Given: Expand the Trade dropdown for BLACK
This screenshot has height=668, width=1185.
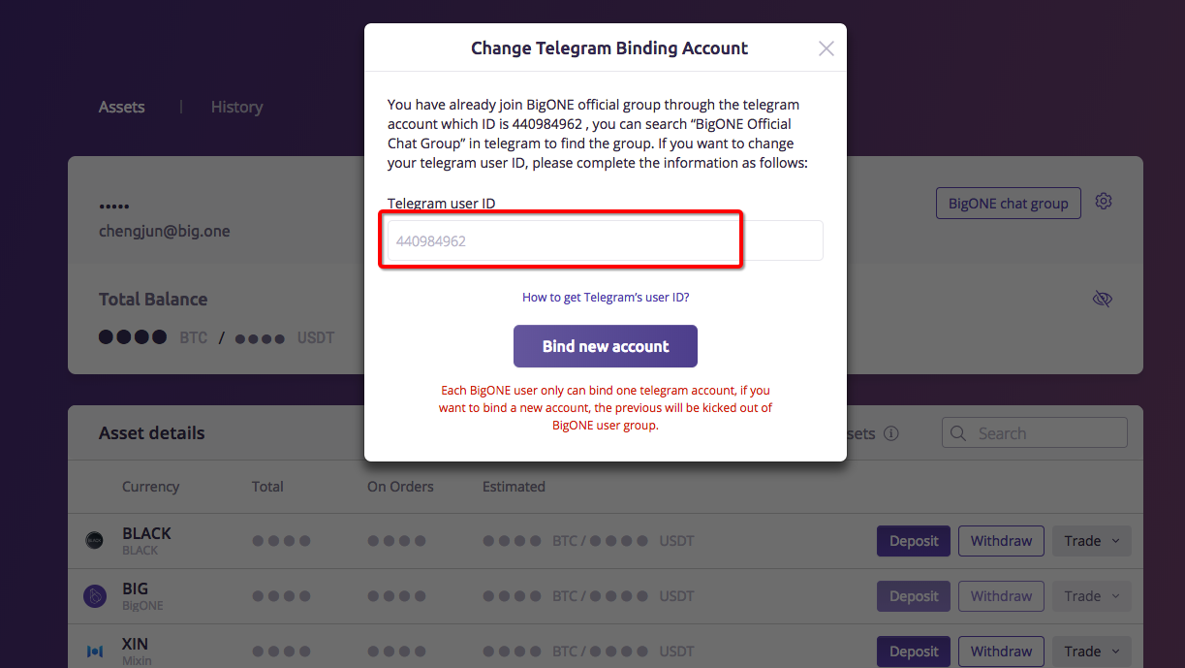Looking at the screenshot, I should tap(1092, 541).
